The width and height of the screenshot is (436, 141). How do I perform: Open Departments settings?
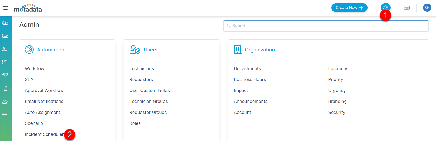point(247,68)
